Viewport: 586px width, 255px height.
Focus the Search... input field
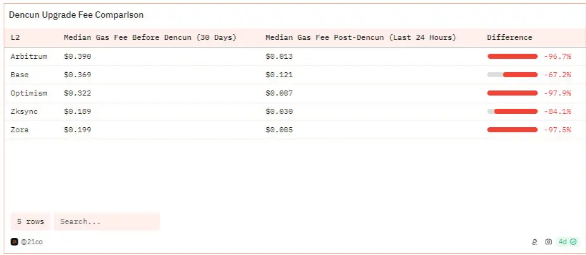coord(107,221)
